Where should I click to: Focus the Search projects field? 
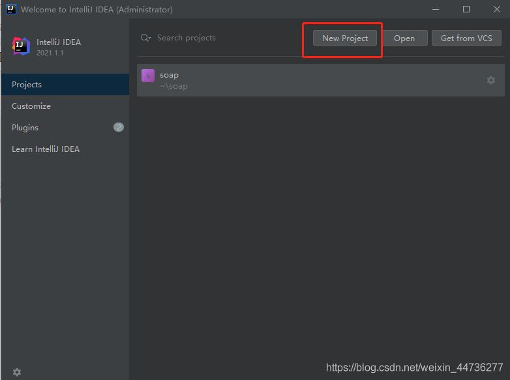(x=215, y=38)
